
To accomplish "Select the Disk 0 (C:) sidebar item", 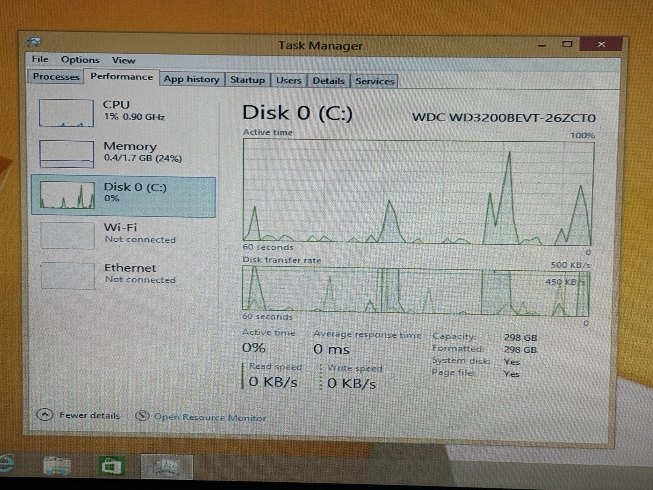I will [x=123, y=197].
